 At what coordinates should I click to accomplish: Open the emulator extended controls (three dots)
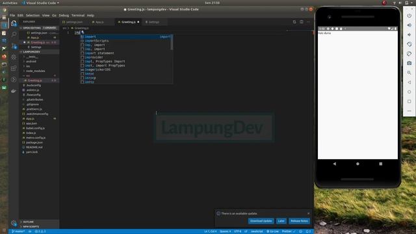point(409,111)
